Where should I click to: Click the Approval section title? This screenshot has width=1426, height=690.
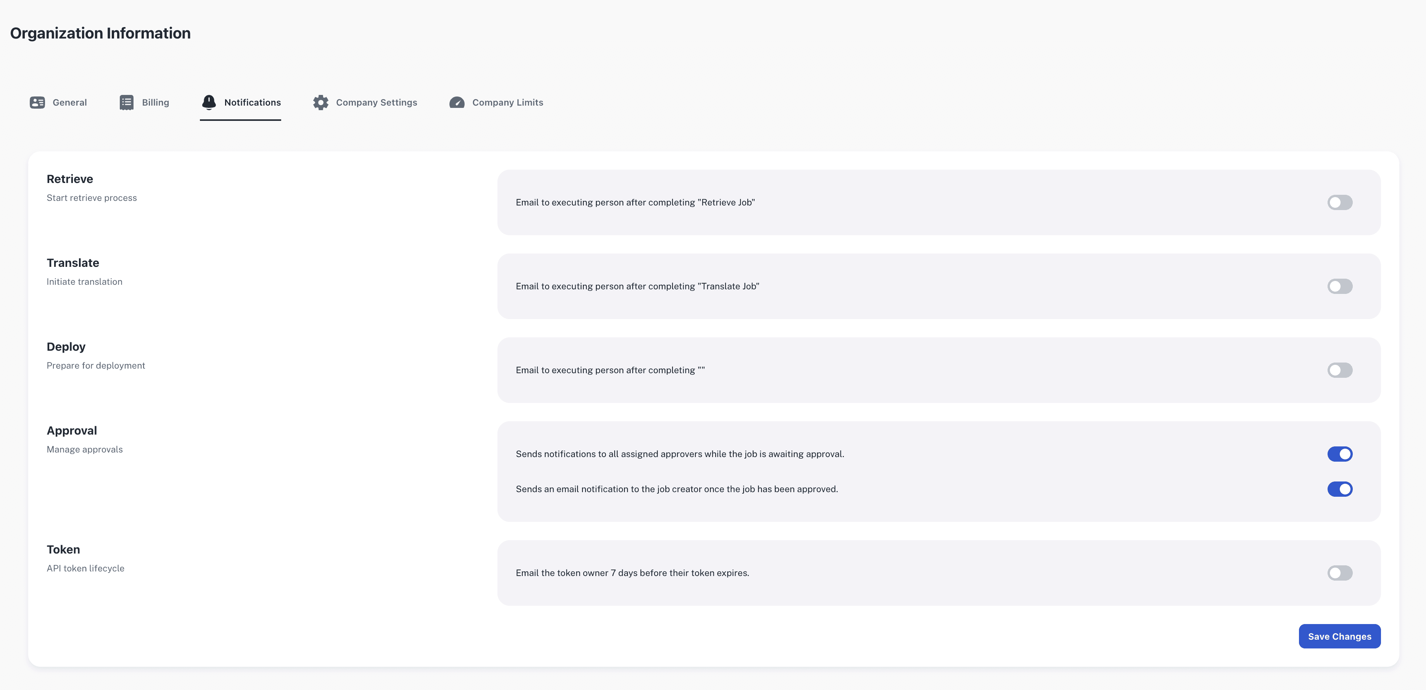coord(72,430)
